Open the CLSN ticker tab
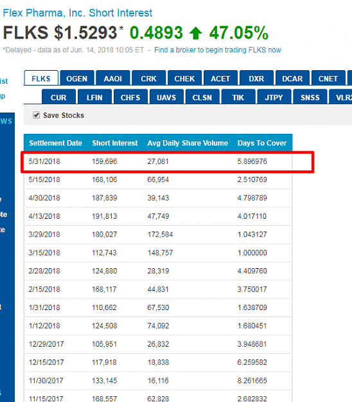This screenshot has height=402, width=352. point(202,96)
